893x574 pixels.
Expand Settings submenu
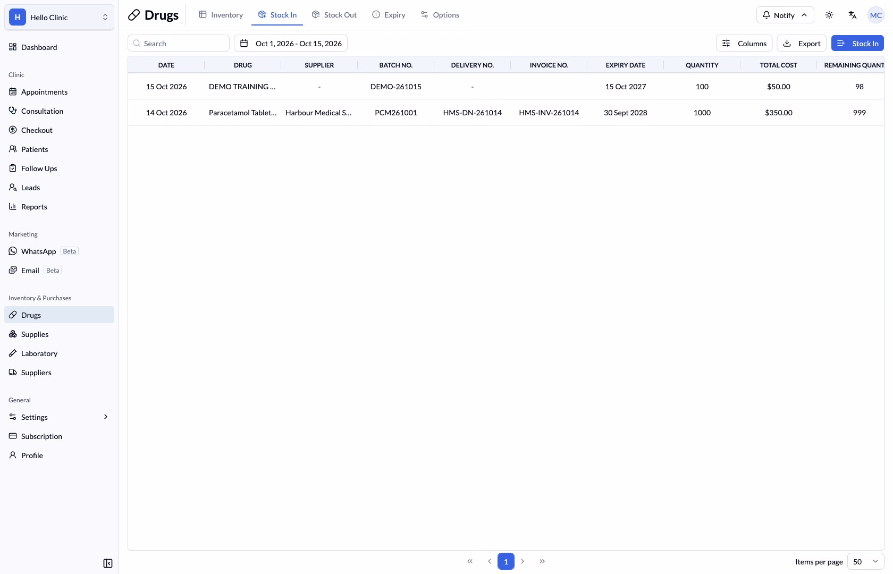(x=59, y=417)
